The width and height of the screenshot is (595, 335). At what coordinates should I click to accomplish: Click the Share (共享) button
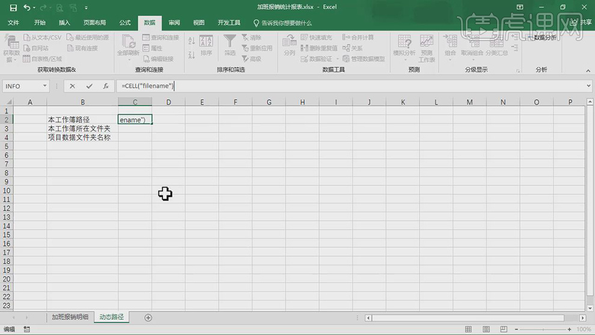pos(581,23)
